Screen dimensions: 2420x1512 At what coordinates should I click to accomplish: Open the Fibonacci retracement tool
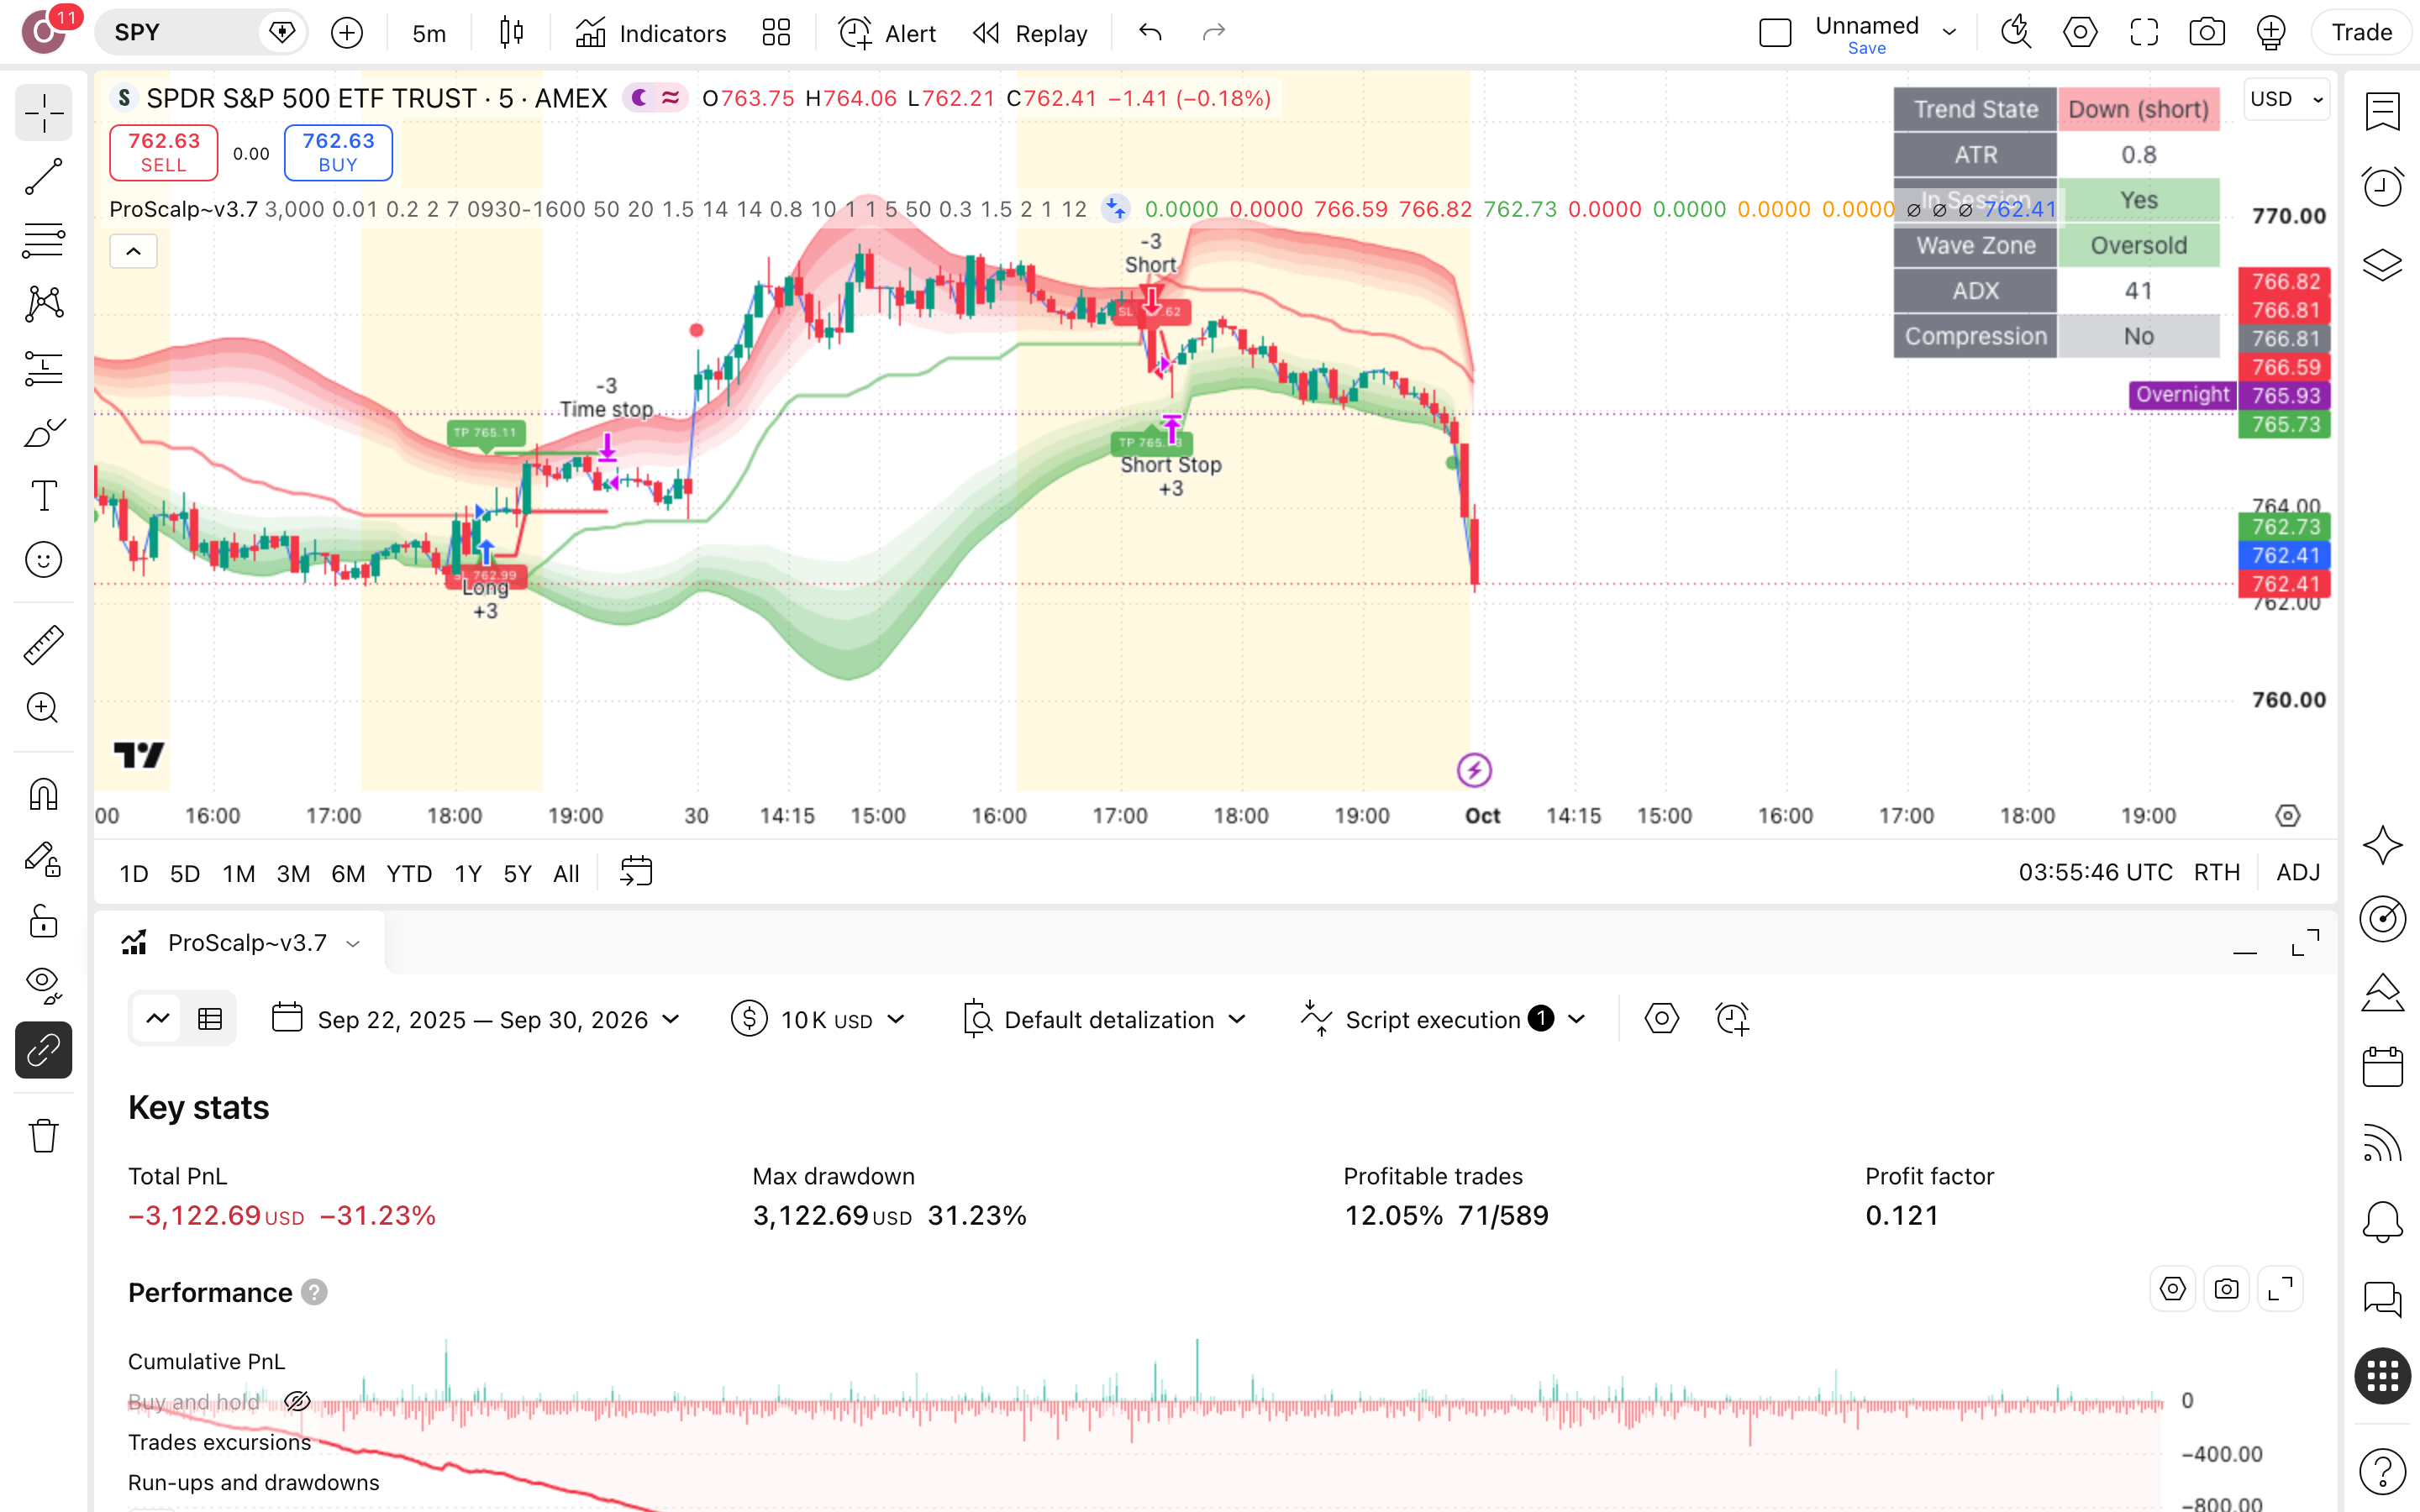[x=43, y=240]
